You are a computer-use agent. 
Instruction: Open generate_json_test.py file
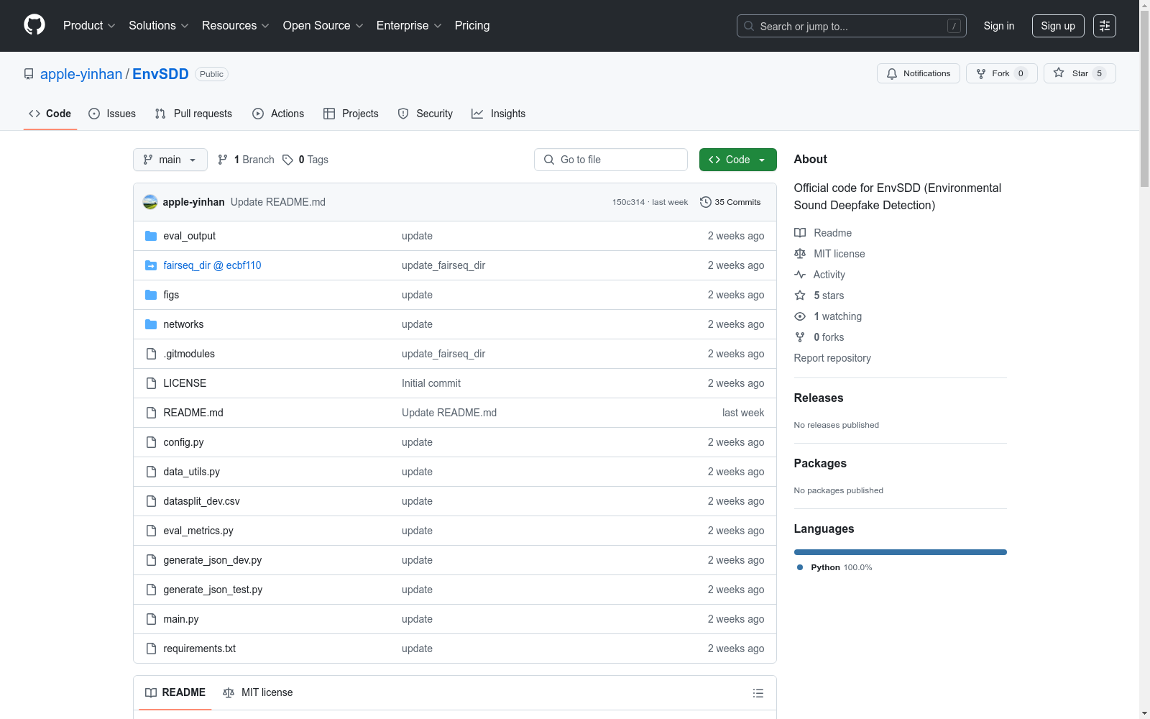(213, 590)
